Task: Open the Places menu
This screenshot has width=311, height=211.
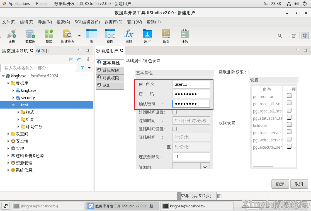Action: [x=42, y=4]
